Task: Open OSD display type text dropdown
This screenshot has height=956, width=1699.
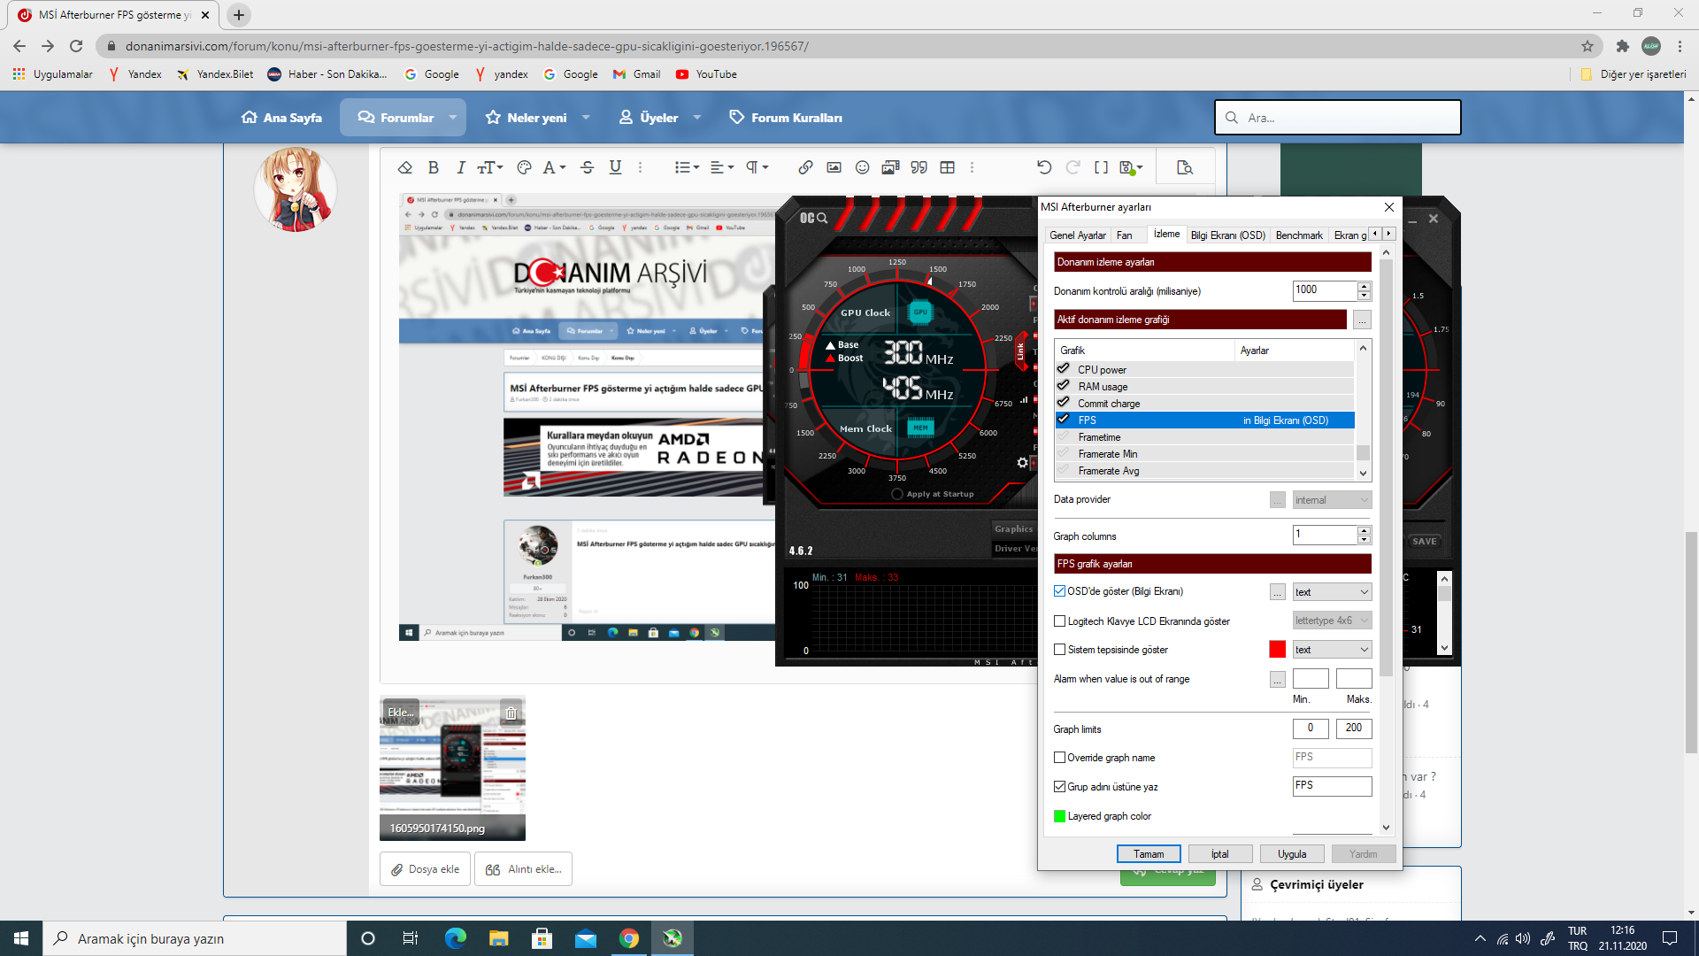Action: (1332, 592)
